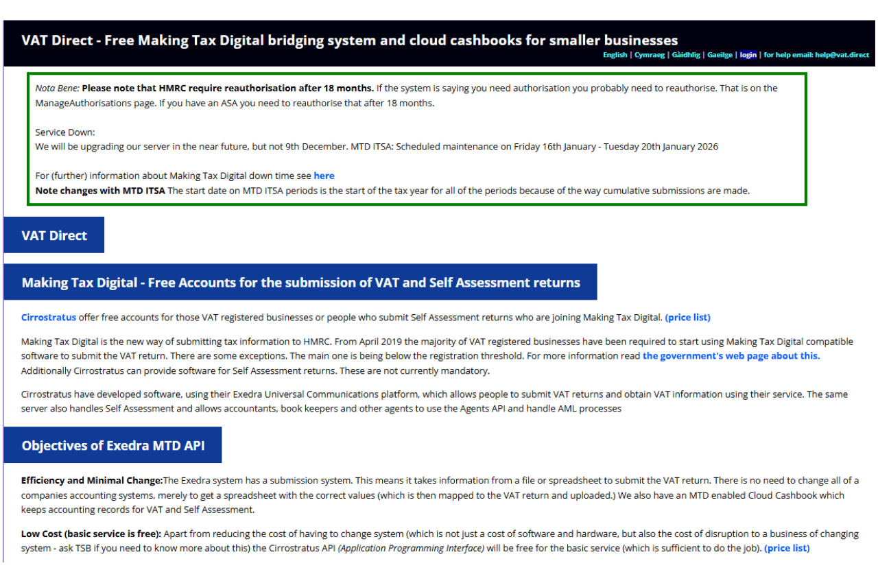Click the Objectives of Exedra MTD API banner
The image size is (878, 583).
(113, 444)
